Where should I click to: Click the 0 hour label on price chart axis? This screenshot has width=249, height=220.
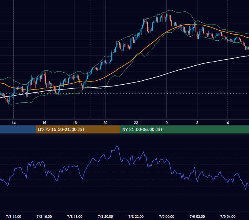[167, 123]
